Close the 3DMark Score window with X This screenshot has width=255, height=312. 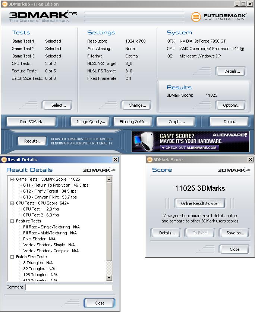(x=251, y=160)
